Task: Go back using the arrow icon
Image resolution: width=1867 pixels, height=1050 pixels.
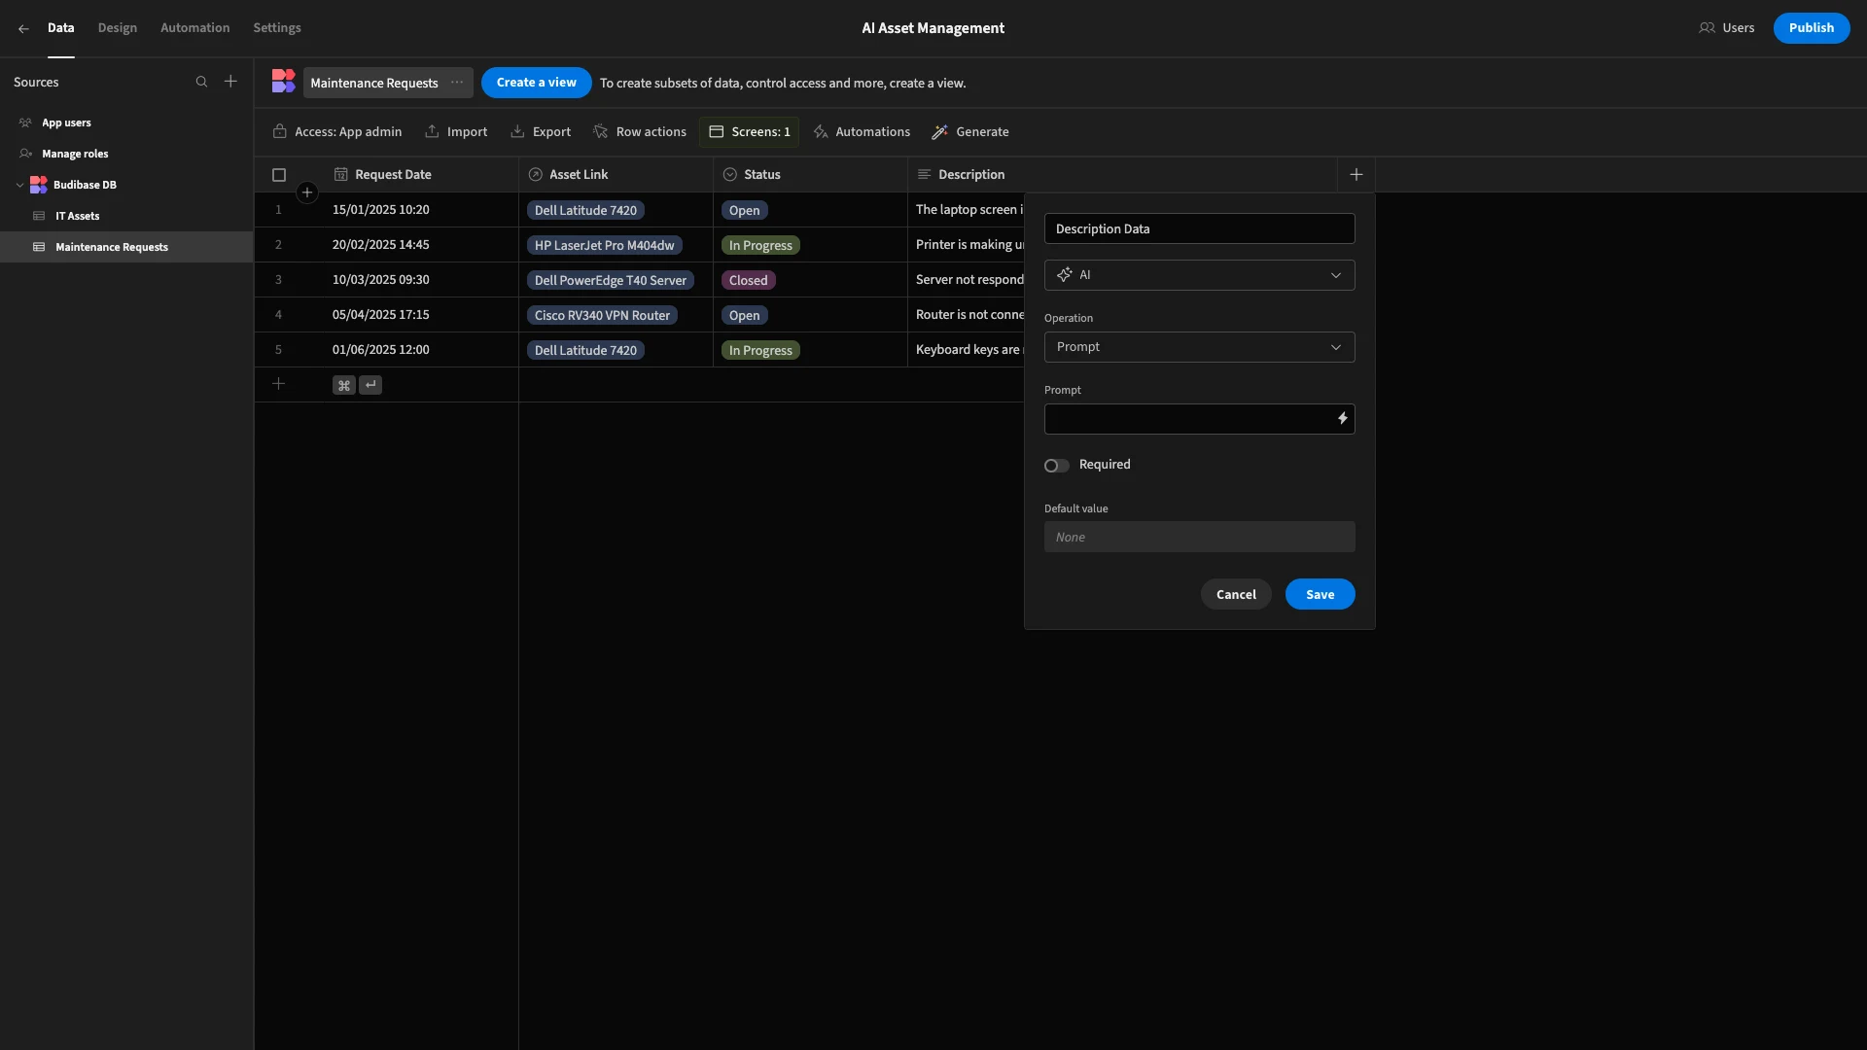Action: (23, 28)
